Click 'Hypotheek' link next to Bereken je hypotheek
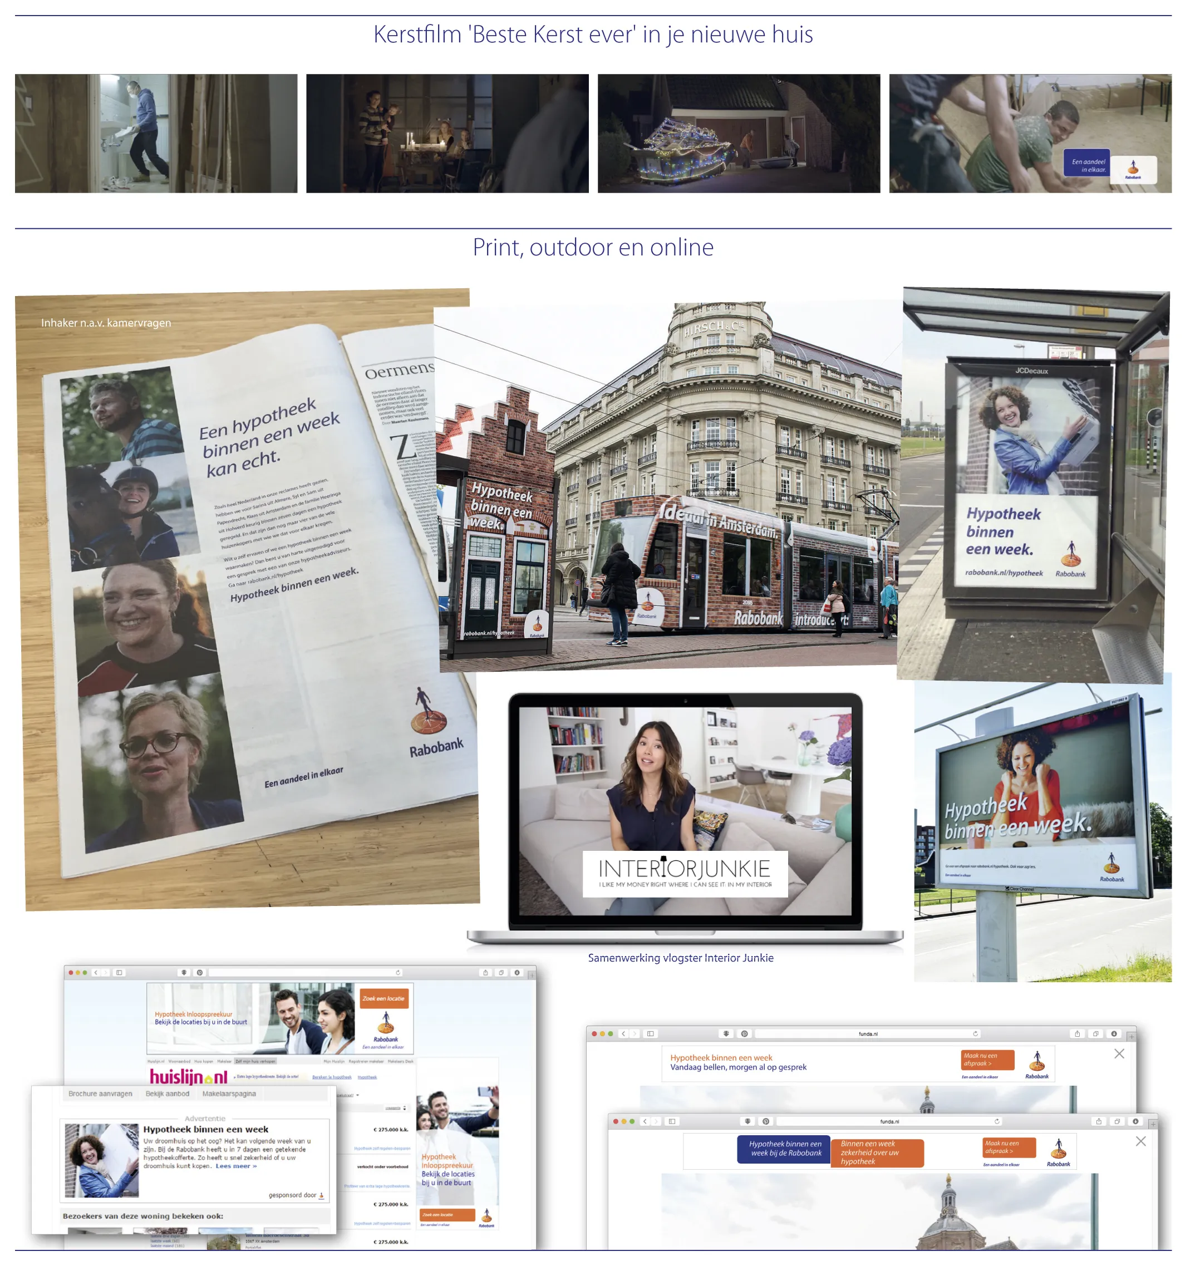 (367, 1077)
